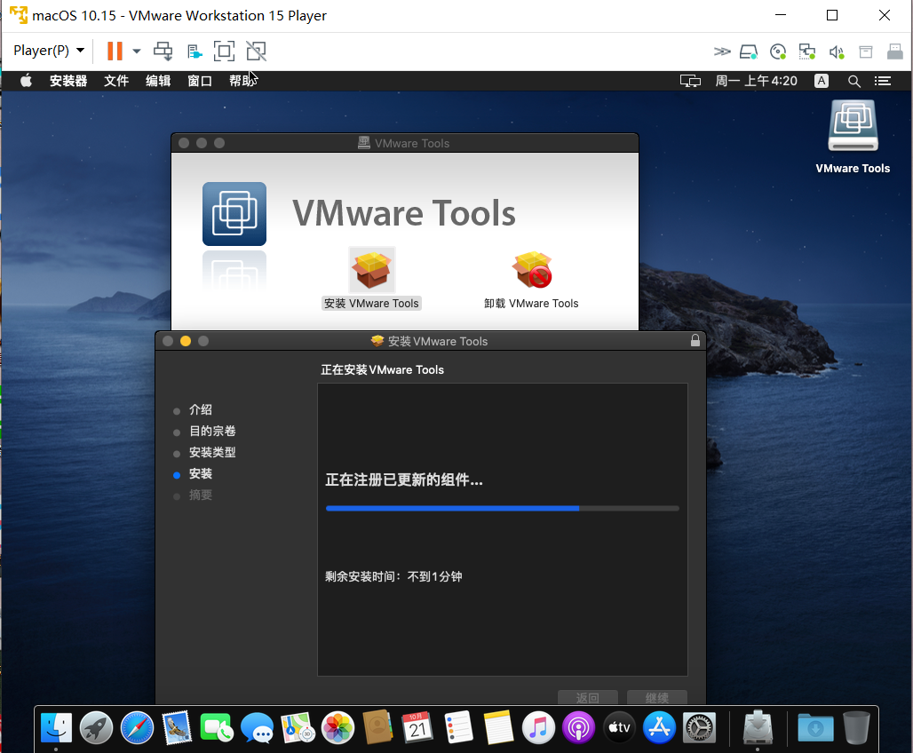Pause the virtual machine
This screenshot has height=753, width=913.
[x=115, y=51]
